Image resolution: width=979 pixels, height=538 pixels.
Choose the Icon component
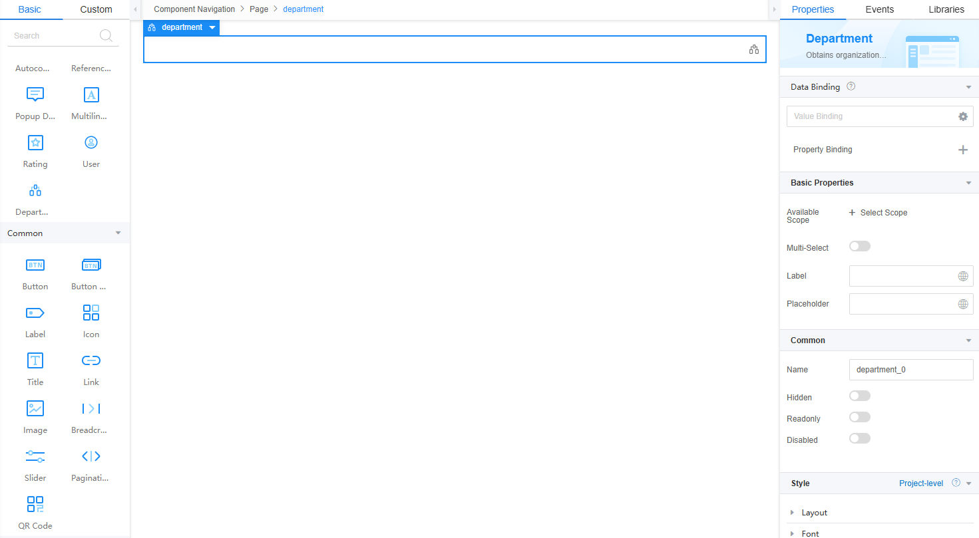point(91,313)
